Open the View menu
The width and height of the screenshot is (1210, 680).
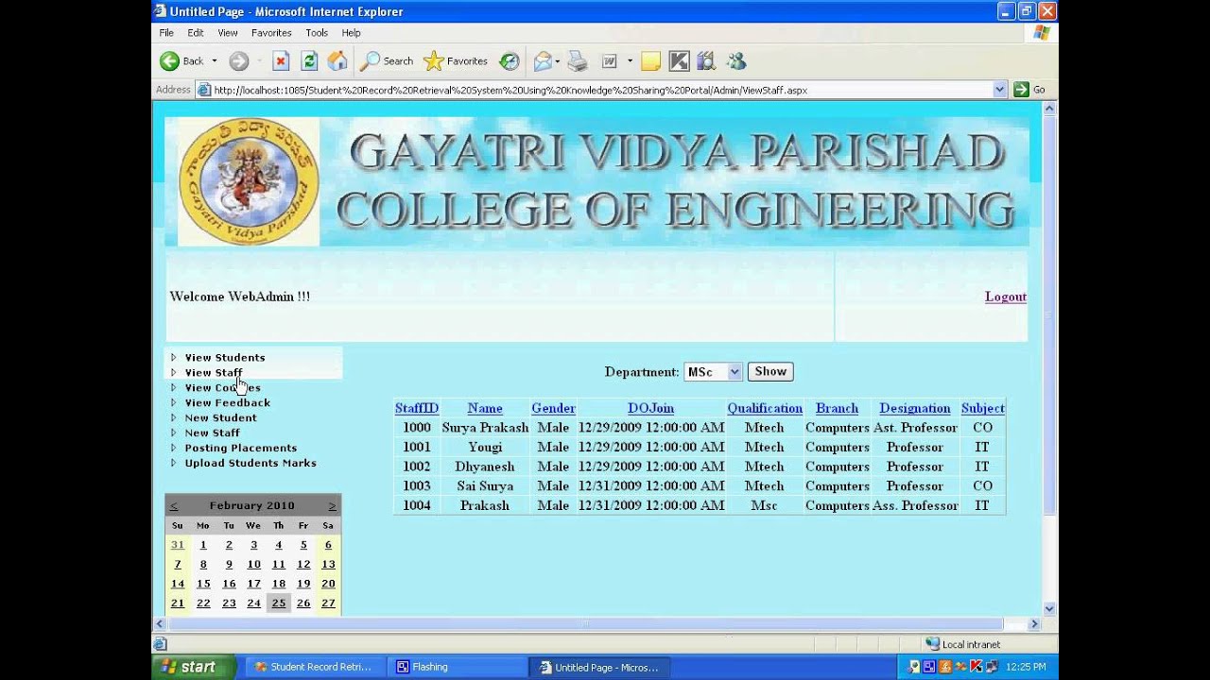(x=228, y=32)
